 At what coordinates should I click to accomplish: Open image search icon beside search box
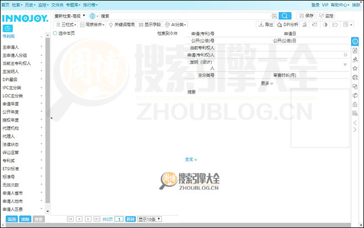pyautogui.click(x=274, y=16)
